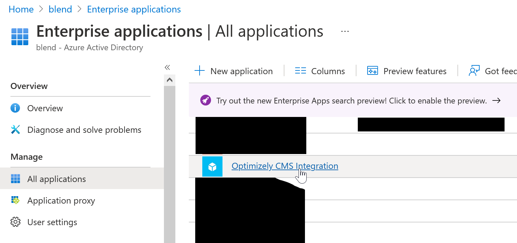Open the Enterprise applications breadcrumb link
This screenshot has width=517, height=243.
[x=134, y=9]
